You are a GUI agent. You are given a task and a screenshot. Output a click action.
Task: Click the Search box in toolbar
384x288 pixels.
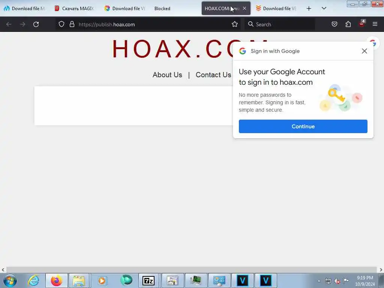pos(280,24)
